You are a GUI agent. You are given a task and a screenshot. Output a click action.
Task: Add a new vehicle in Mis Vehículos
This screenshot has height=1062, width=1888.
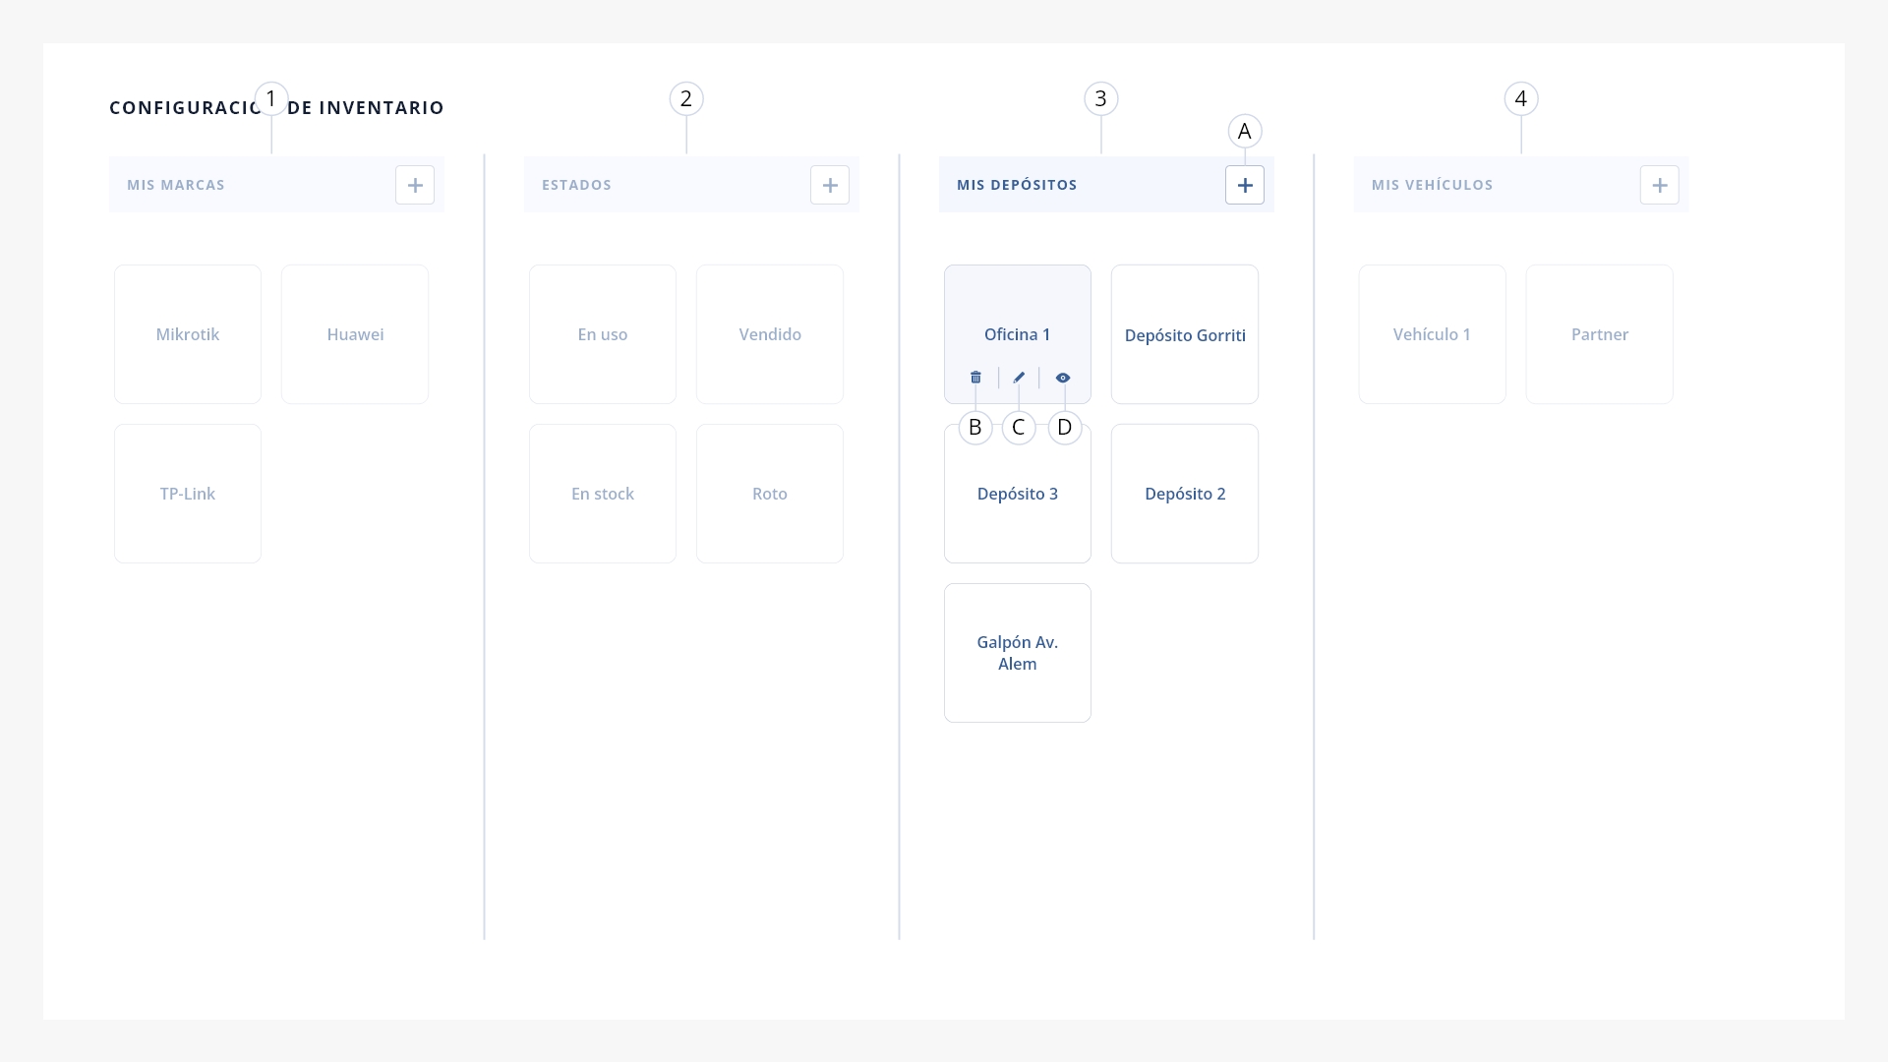pos(1660,185)
